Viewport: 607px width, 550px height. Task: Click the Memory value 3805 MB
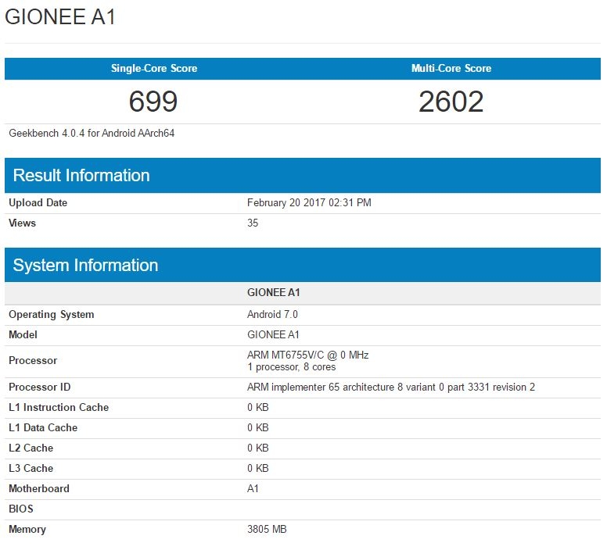[267, 530]
